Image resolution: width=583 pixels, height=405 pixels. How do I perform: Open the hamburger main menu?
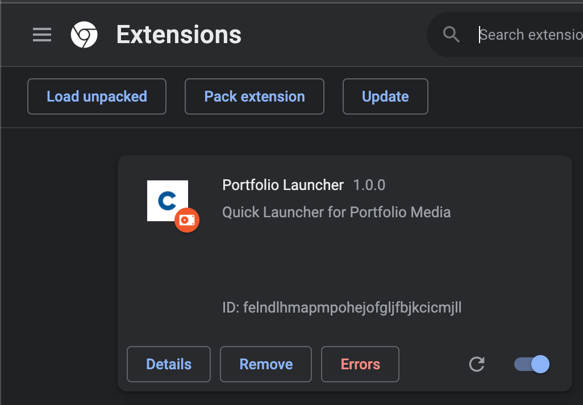pos(42,35)
